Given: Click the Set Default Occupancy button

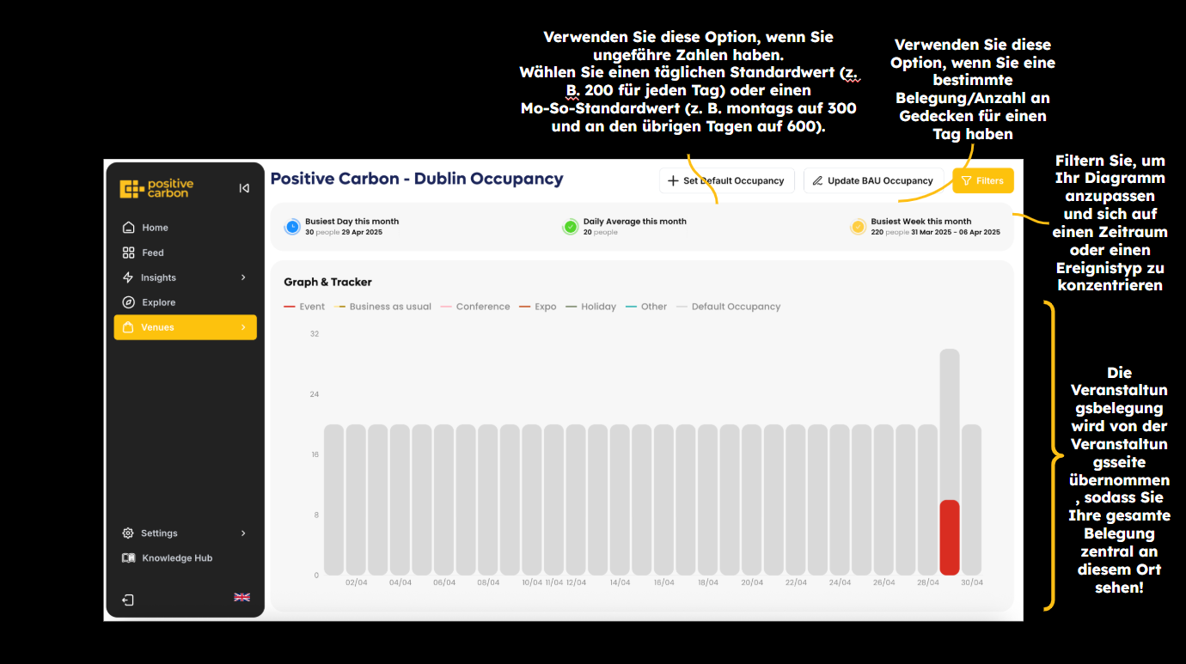Looking at the screenshot, I should pos(726,180).
